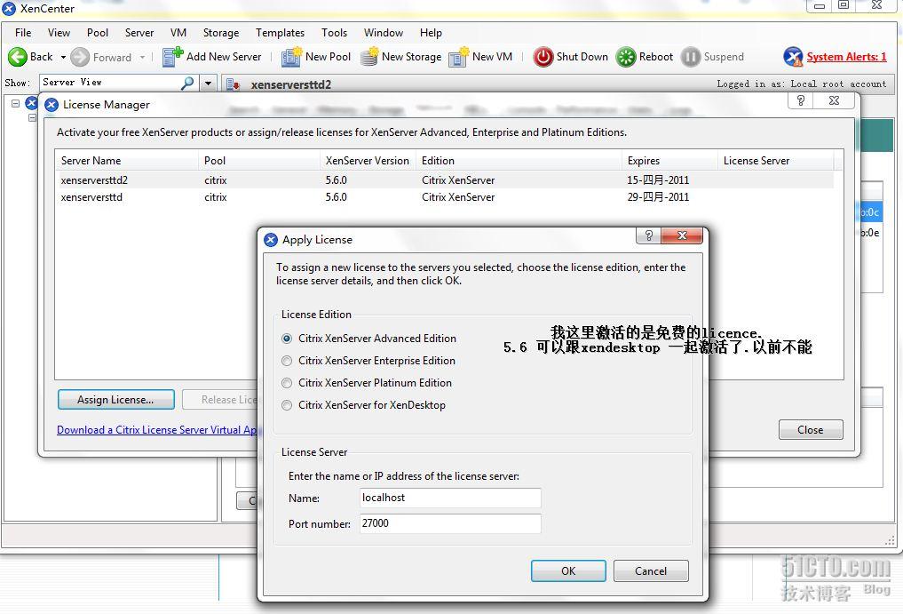Image resolution: width=903 pixels, height=614 pixels.
Task: Select Citrix XenServer Advanced Edition radio
Action: click(287, 339)
